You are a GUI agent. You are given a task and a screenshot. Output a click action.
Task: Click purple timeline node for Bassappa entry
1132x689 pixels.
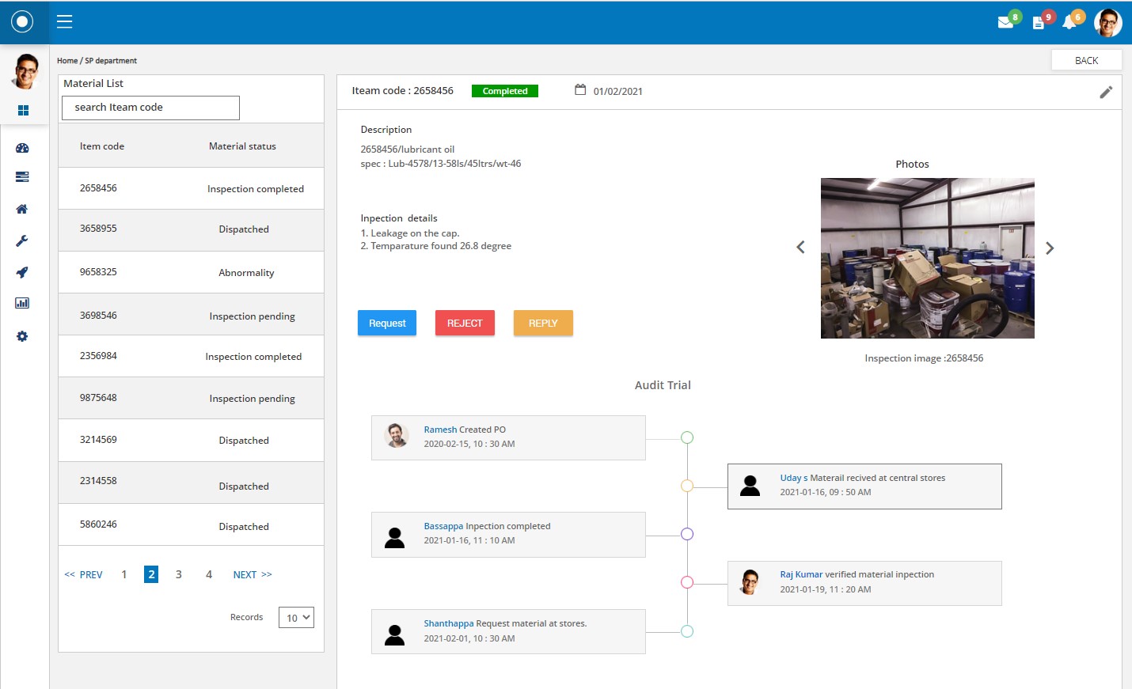click(x=687, y=534)
